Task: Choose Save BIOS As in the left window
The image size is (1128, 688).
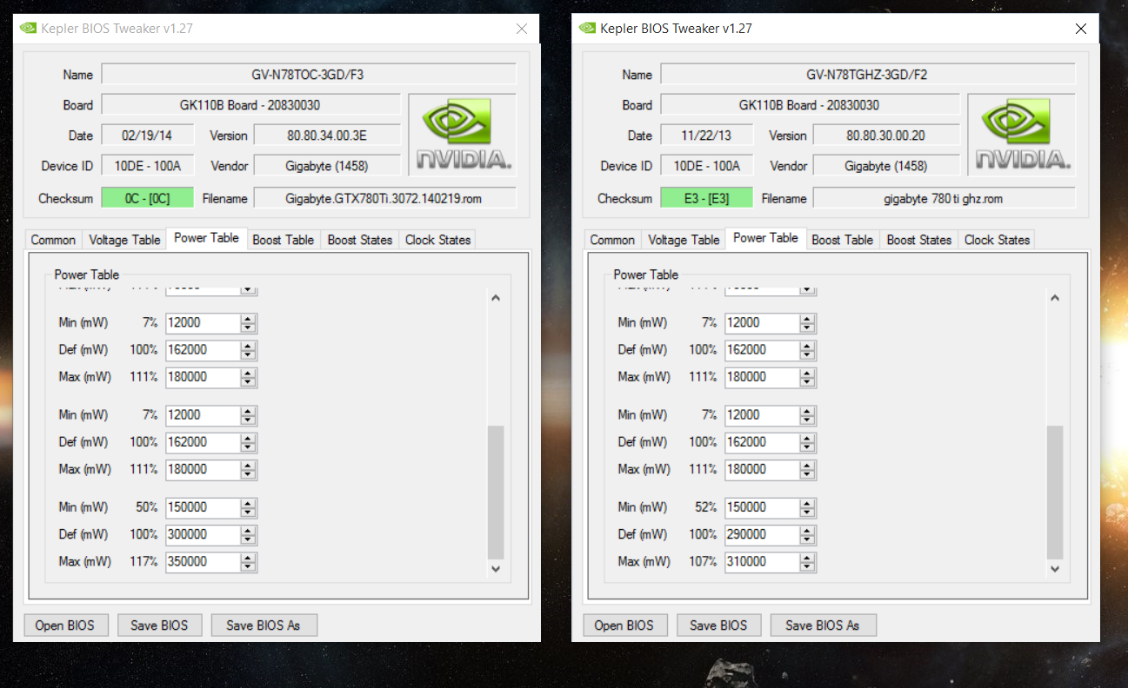Action: [x=263, y=625]
